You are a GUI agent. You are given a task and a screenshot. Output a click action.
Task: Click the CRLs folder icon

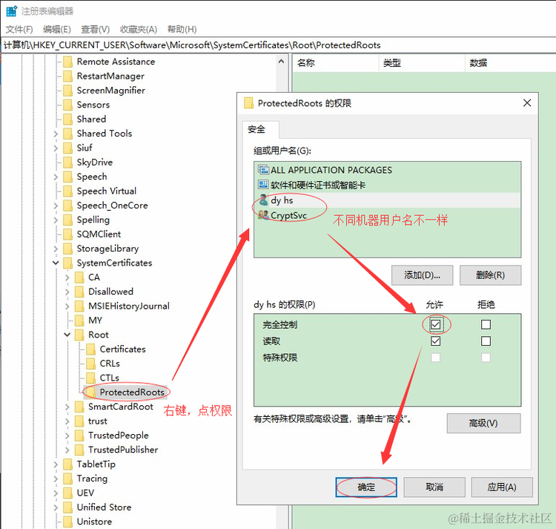click(91, 364)
